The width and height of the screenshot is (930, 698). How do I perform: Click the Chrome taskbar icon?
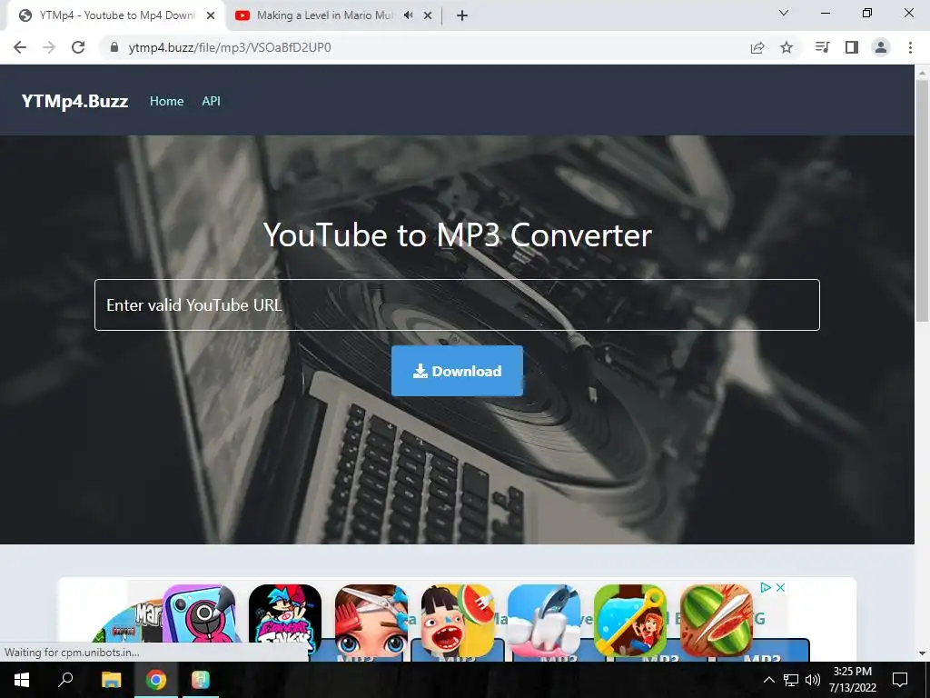(156, 680)
